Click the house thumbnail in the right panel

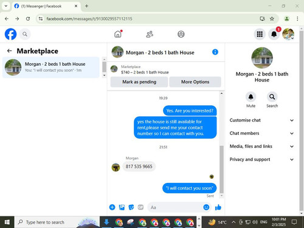[x=262, y=58]
